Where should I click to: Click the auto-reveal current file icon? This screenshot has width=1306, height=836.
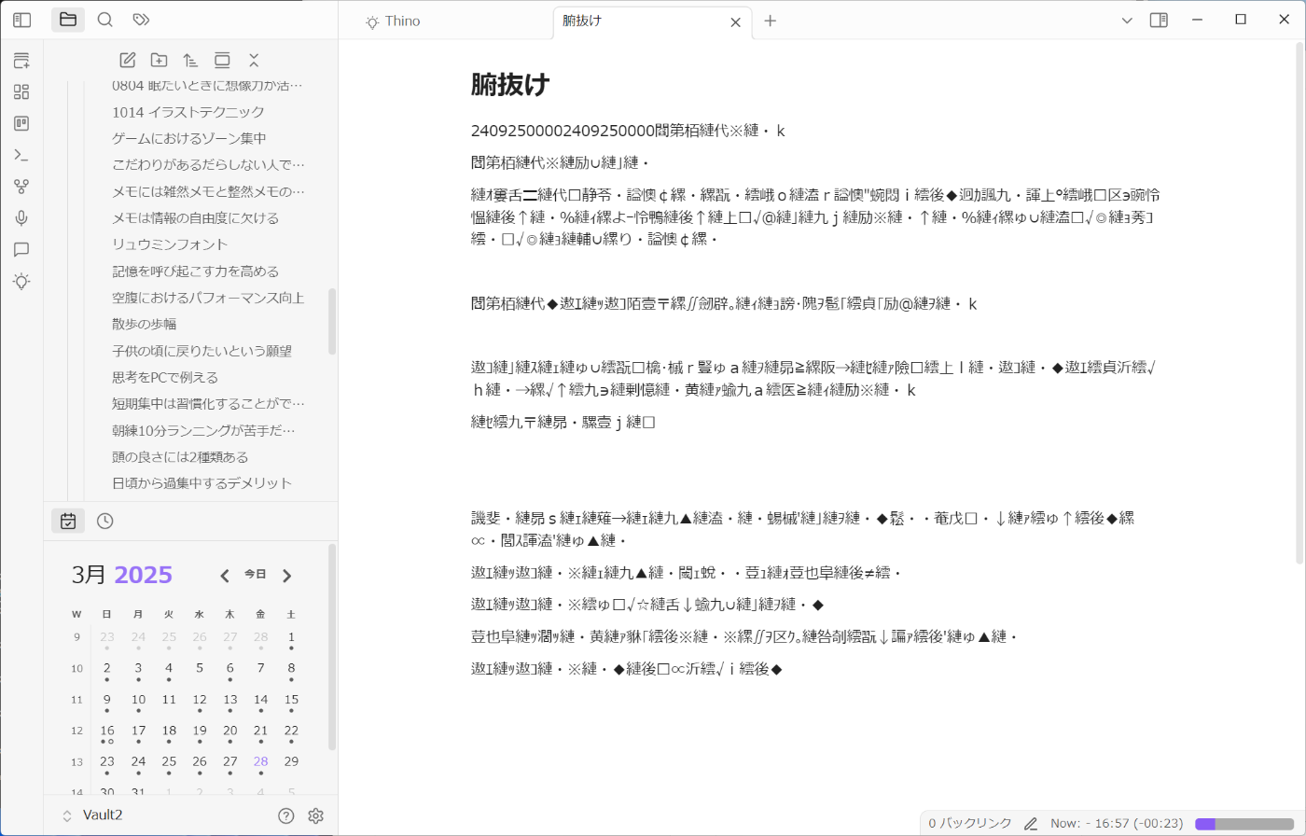[222, 61]
